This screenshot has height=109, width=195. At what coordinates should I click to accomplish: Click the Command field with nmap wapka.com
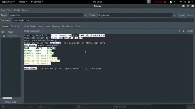(103, 20)
